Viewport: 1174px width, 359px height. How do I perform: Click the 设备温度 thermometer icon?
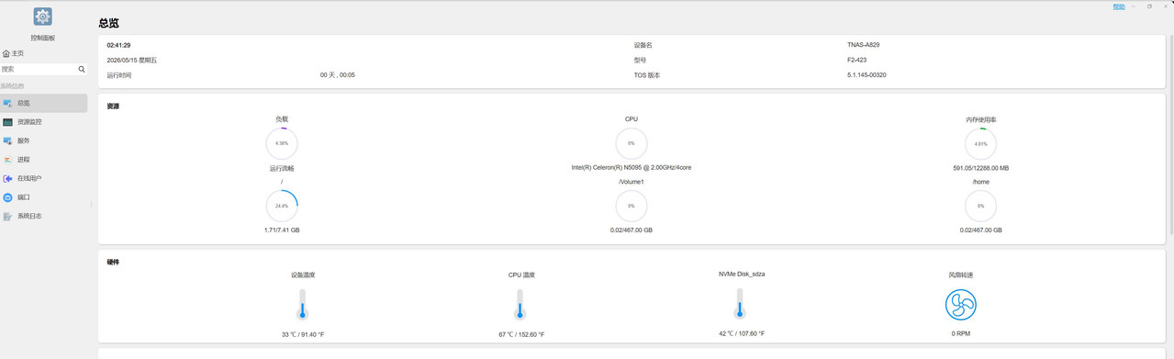(302, 304)
